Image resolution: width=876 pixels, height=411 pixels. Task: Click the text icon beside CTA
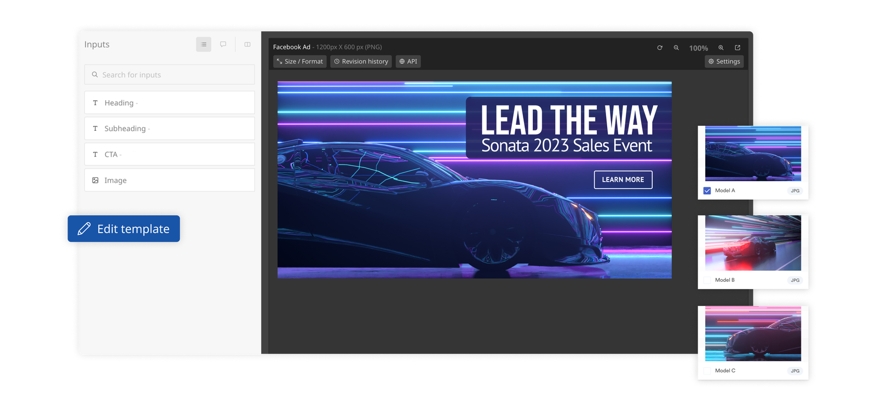click(95, 154)
